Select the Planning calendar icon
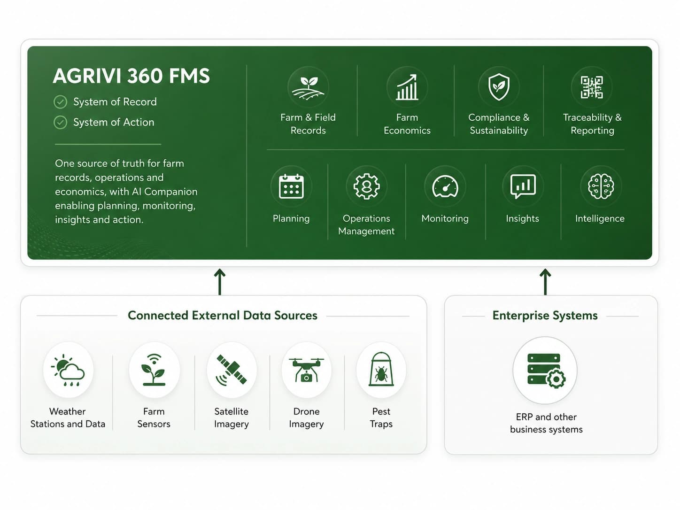The width and height of the screenshot is (680, 510). coord(291,186)
